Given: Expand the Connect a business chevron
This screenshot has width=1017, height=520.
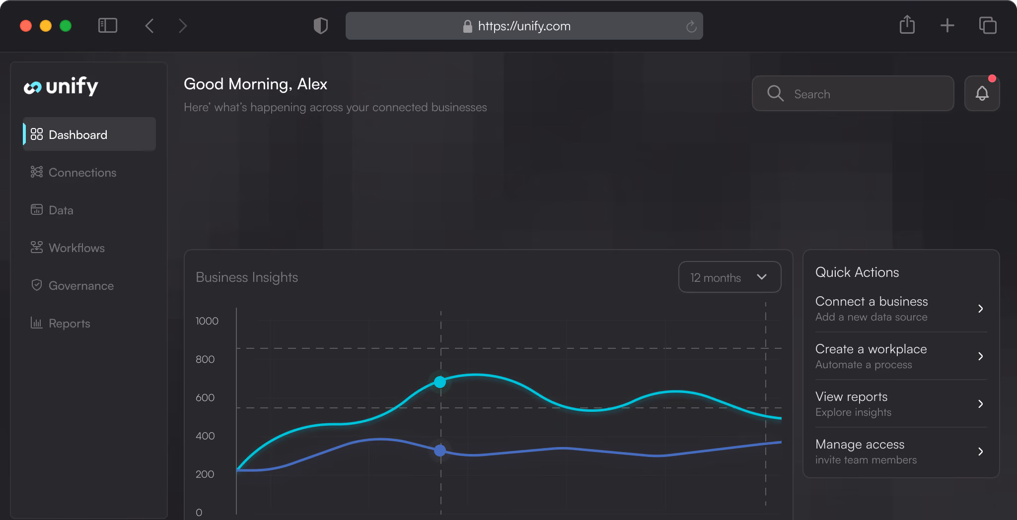Looking at the screenshot, I should (980, 309).
